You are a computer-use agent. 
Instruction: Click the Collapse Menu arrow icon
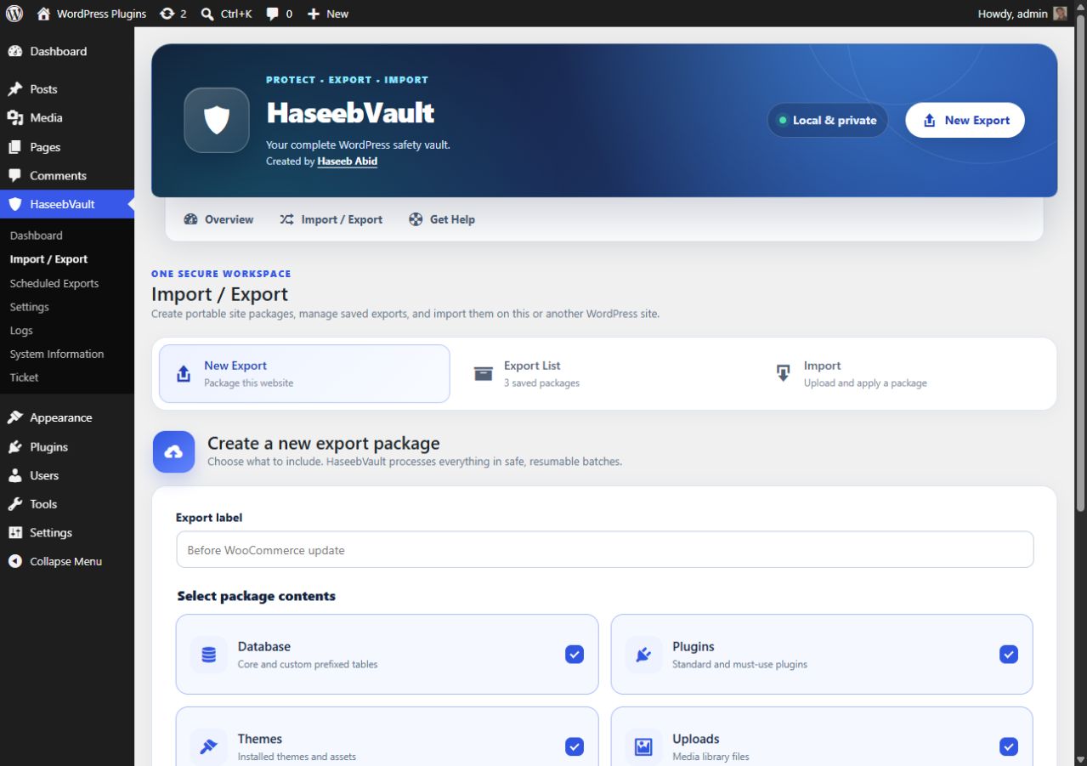pyautogui.click(x=15, y=561)
